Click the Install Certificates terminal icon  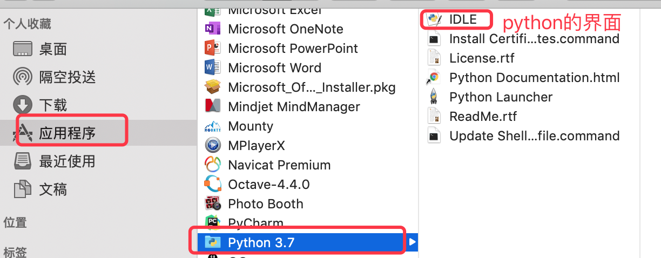point(434,39)
